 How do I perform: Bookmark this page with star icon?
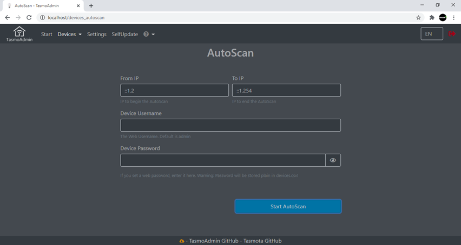tap(418, 18)
